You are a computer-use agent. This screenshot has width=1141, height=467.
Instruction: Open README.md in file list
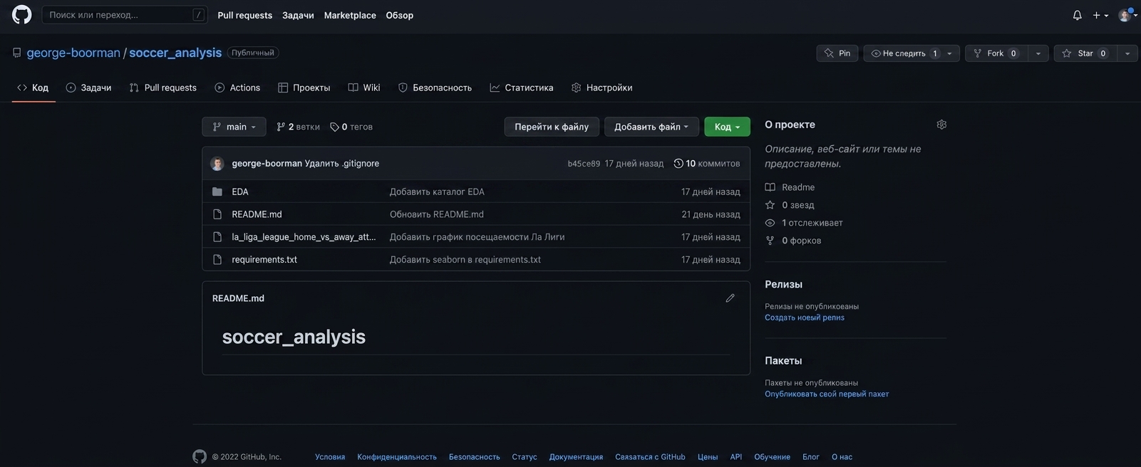point(257,214)
